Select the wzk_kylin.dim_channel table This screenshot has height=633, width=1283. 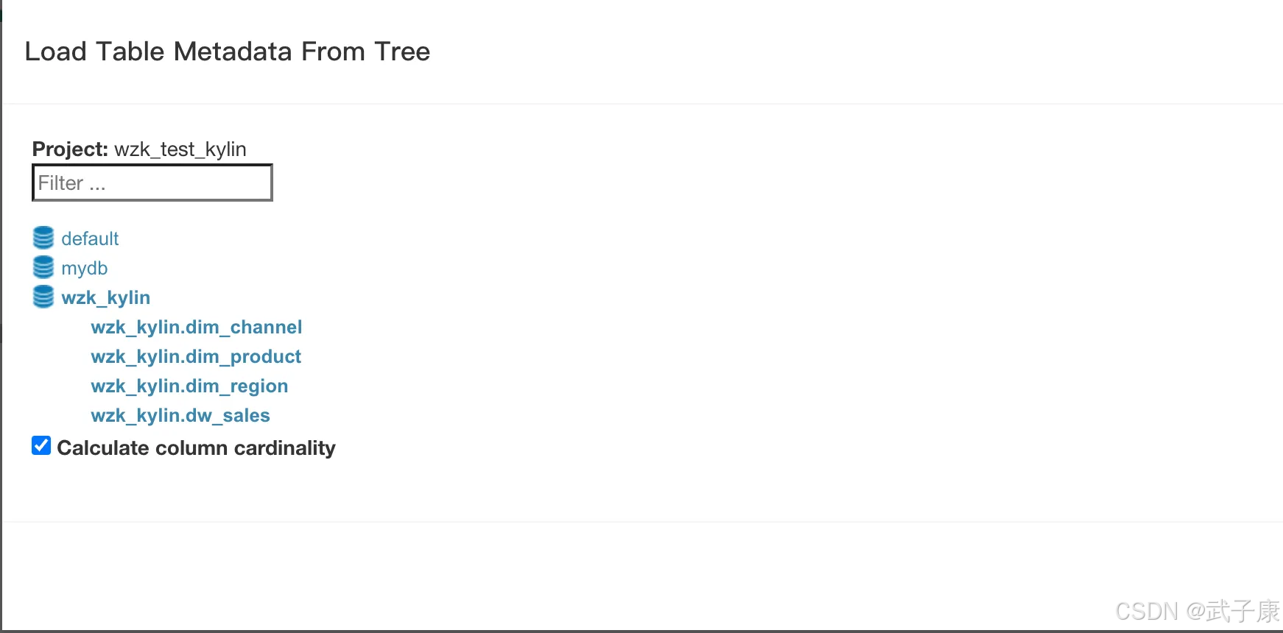pyautogui.click(x=197, y=327)
